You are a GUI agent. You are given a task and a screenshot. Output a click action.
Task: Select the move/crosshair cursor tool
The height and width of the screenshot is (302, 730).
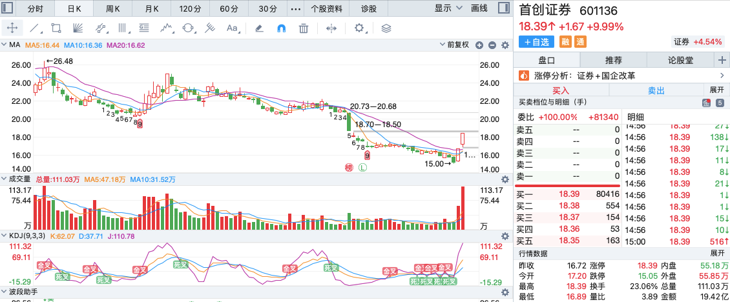12,28
